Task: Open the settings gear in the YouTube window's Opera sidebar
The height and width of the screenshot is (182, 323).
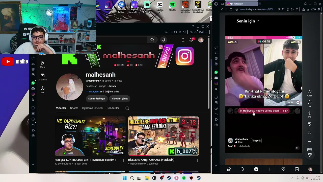Action: (x=33, y=136)
